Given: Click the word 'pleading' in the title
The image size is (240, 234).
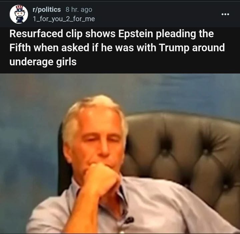Looking at the screenshot, I should 176,34.
